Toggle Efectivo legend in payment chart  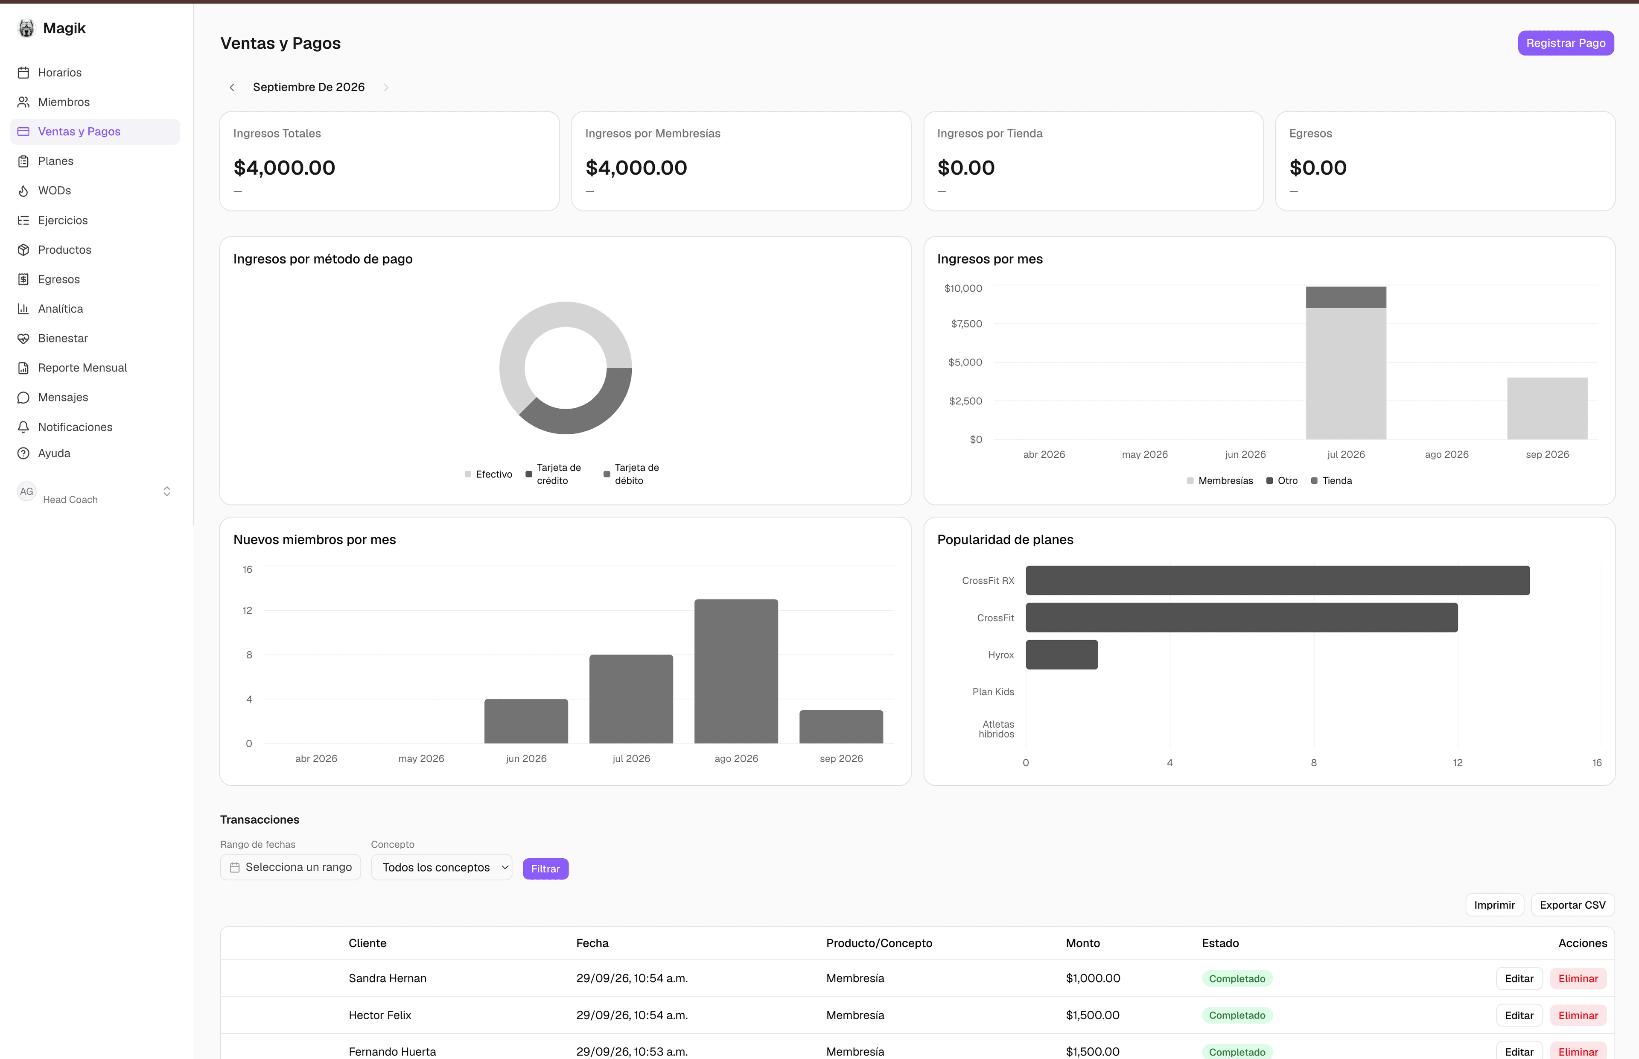(x=488, y=474)
